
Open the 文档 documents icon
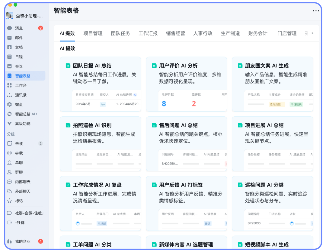[x=10, y=47]
